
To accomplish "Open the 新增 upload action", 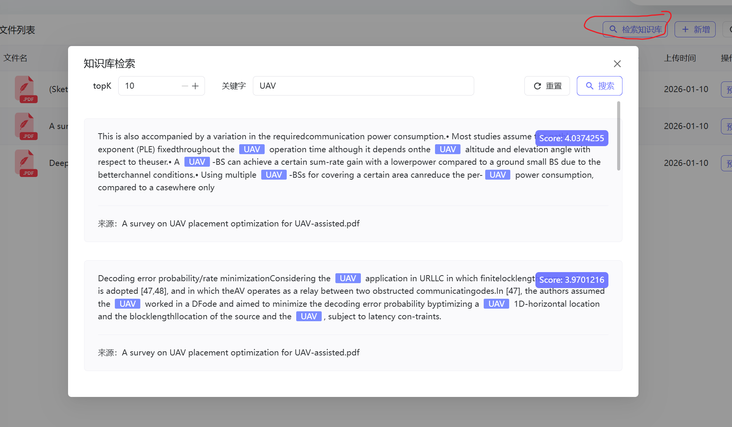I will 695,29.
